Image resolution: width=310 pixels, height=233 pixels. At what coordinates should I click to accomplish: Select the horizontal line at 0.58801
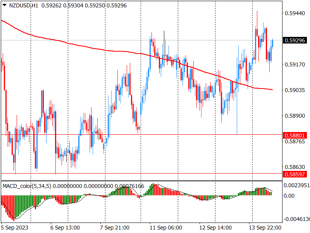pos(141,134)
